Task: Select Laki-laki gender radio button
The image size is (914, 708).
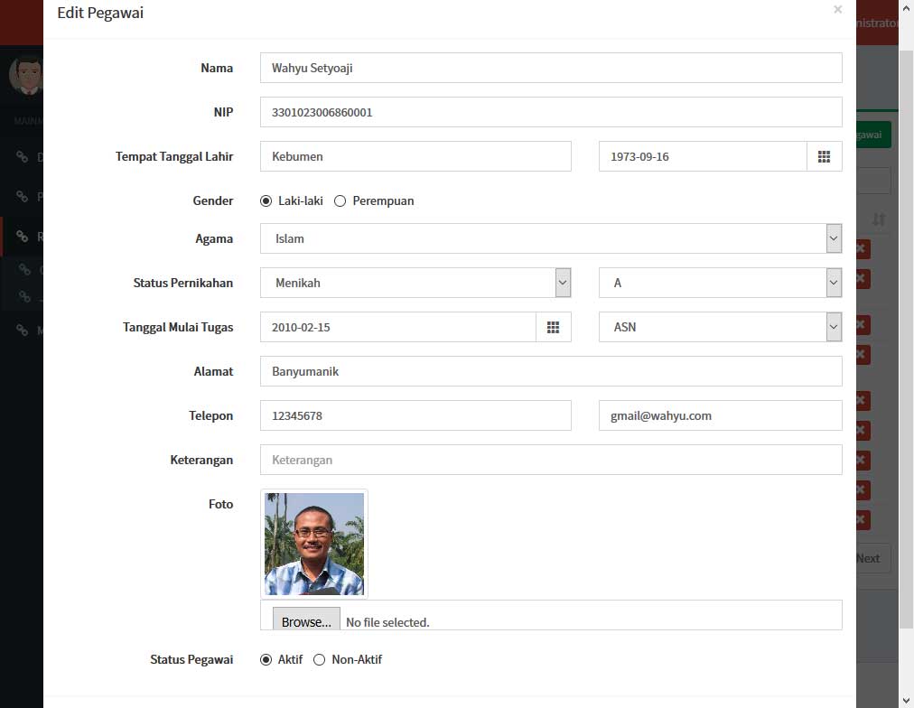Action: [266, 201]
